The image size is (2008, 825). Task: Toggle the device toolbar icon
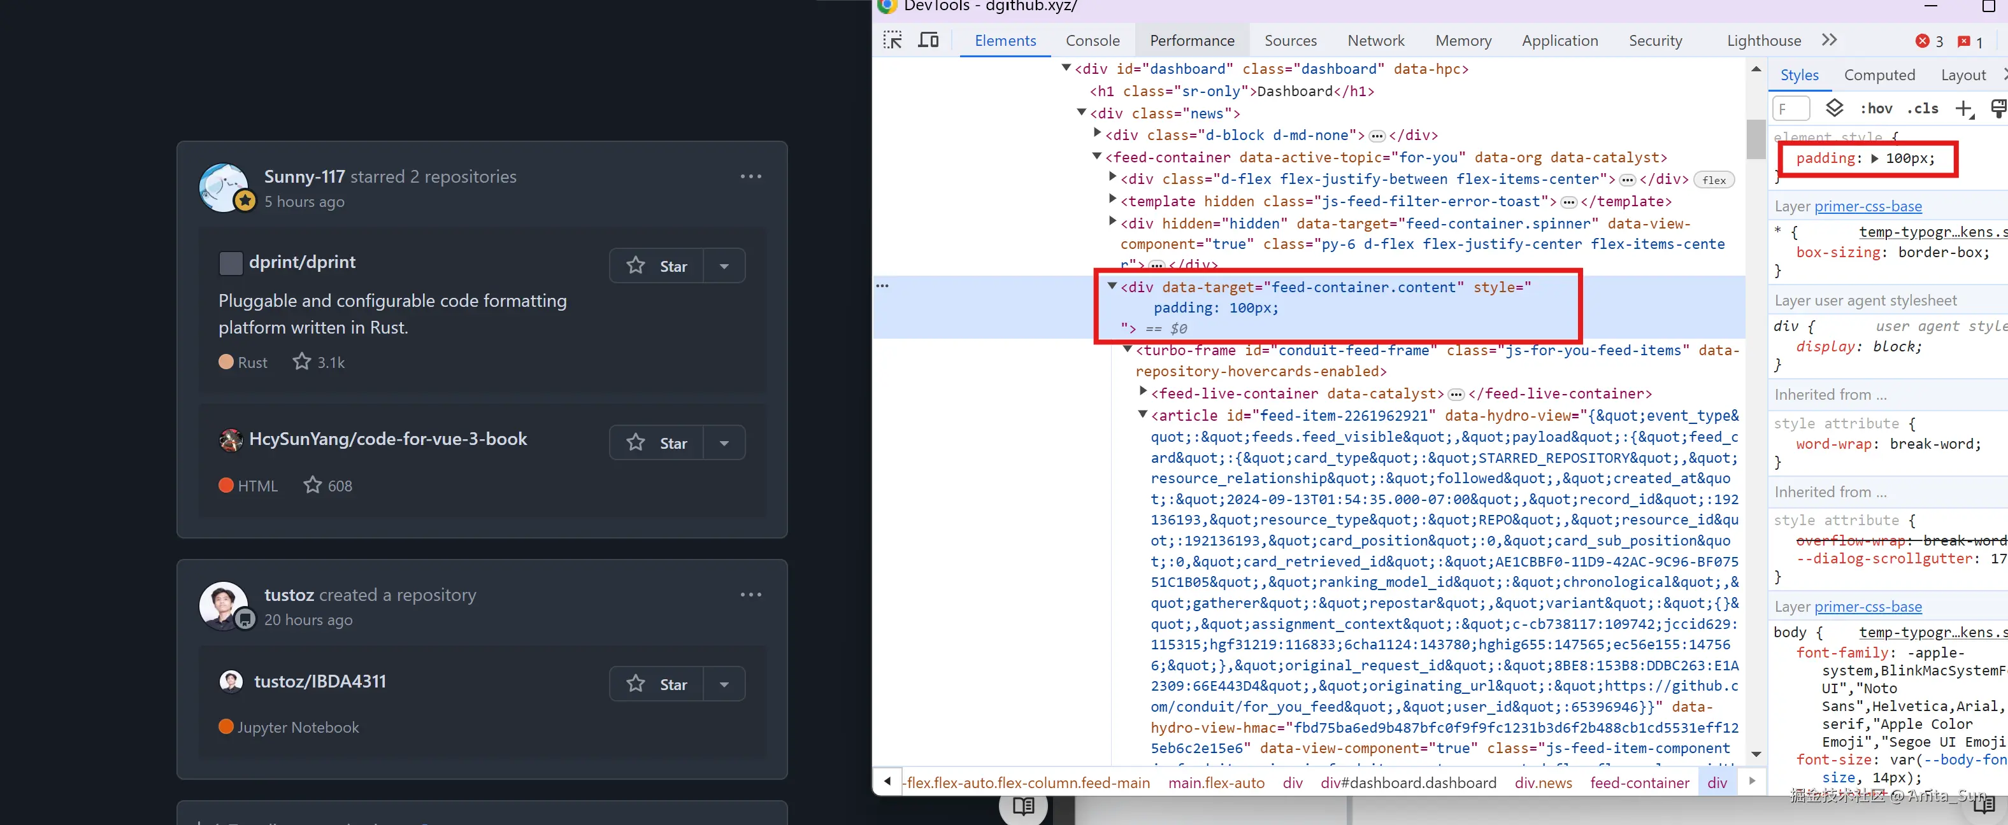click(928, 41)
